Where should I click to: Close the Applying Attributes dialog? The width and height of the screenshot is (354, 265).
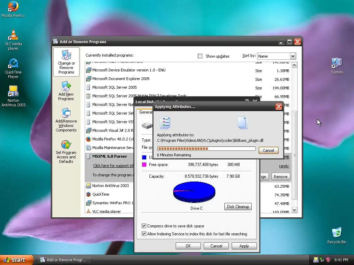click(279, 106)
